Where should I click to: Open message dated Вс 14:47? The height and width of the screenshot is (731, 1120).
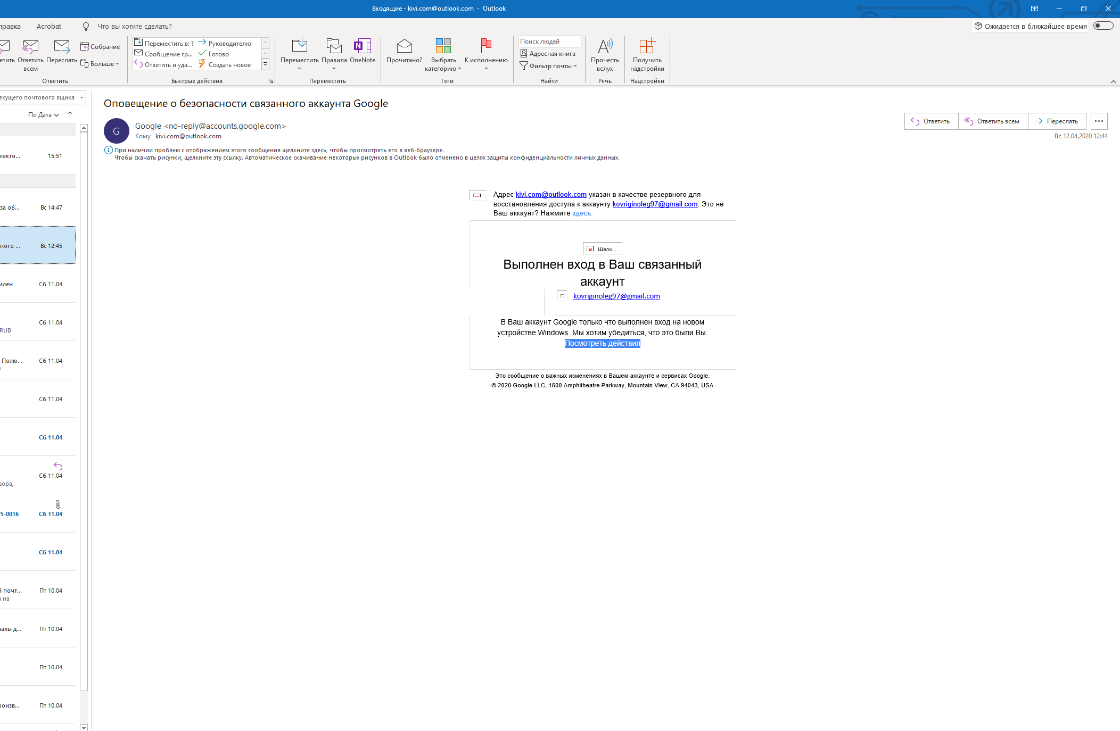pos(37,207)
